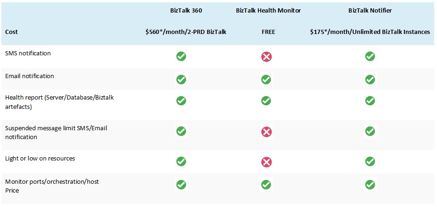
Task: Click BizTalk 360 suspended message limit checkmark
Action: [181, 131]
